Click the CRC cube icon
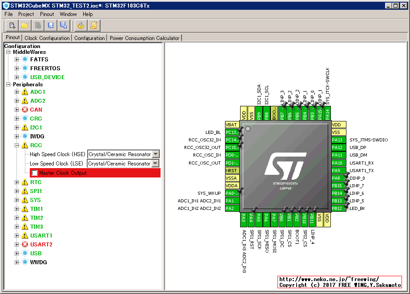The width and height of the screenshot is (410, 294). coord(25,118)
